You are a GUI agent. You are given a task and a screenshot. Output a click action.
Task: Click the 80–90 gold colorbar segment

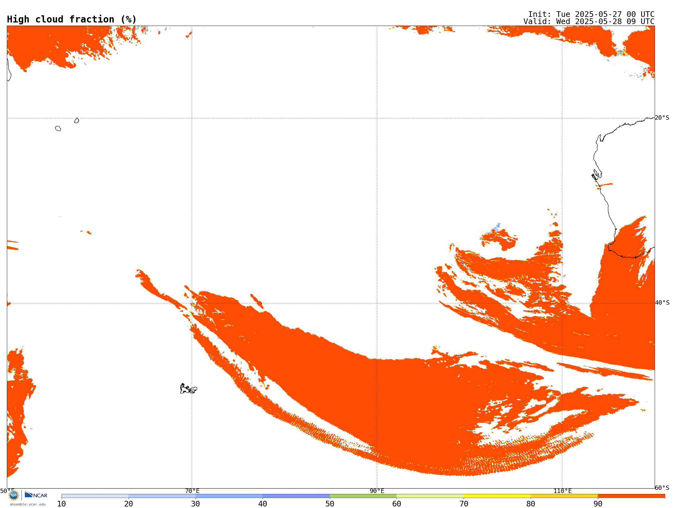pyautogui.click(x=564, y=496)
